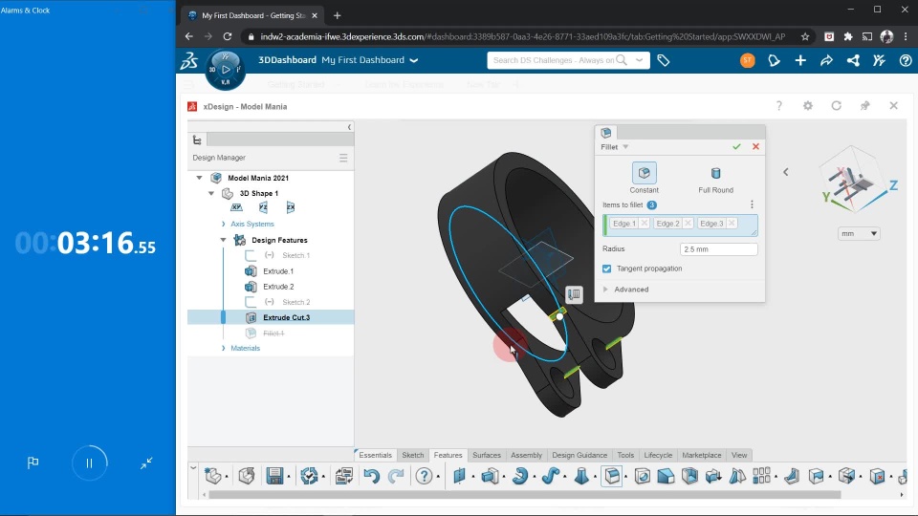Select the Constant fillet type
The width and height of the screenshot is (918, 516).
644,178
